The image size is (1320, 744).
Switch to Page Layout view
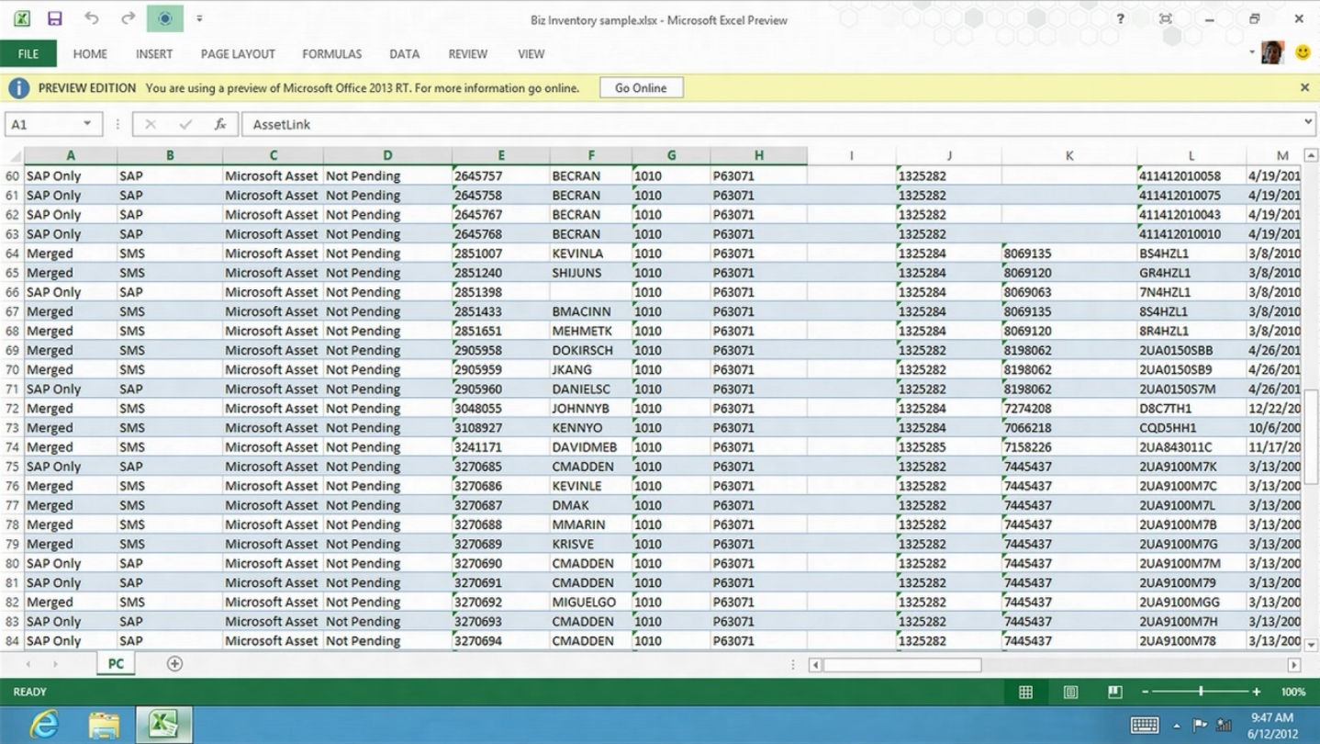1070,692
